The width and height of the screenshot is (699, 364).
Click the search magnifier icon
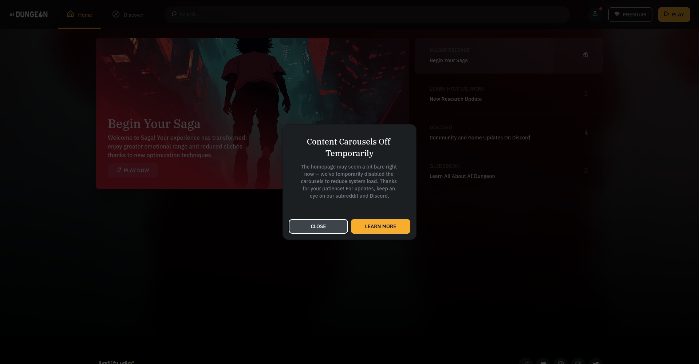(174, 14)
